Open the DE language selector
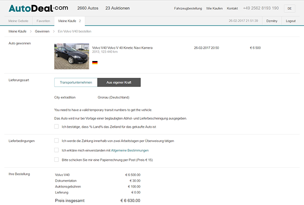The height and width of the screenshot is (205, 304). pyautogui.click(x=289, y=9)
